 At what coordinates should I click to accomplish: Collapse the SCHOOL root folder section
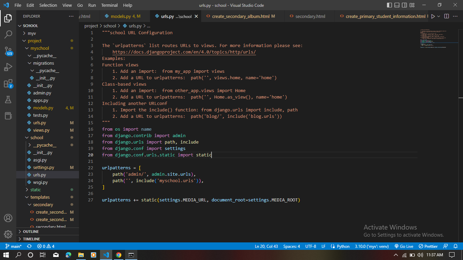(x=48, y=26)
